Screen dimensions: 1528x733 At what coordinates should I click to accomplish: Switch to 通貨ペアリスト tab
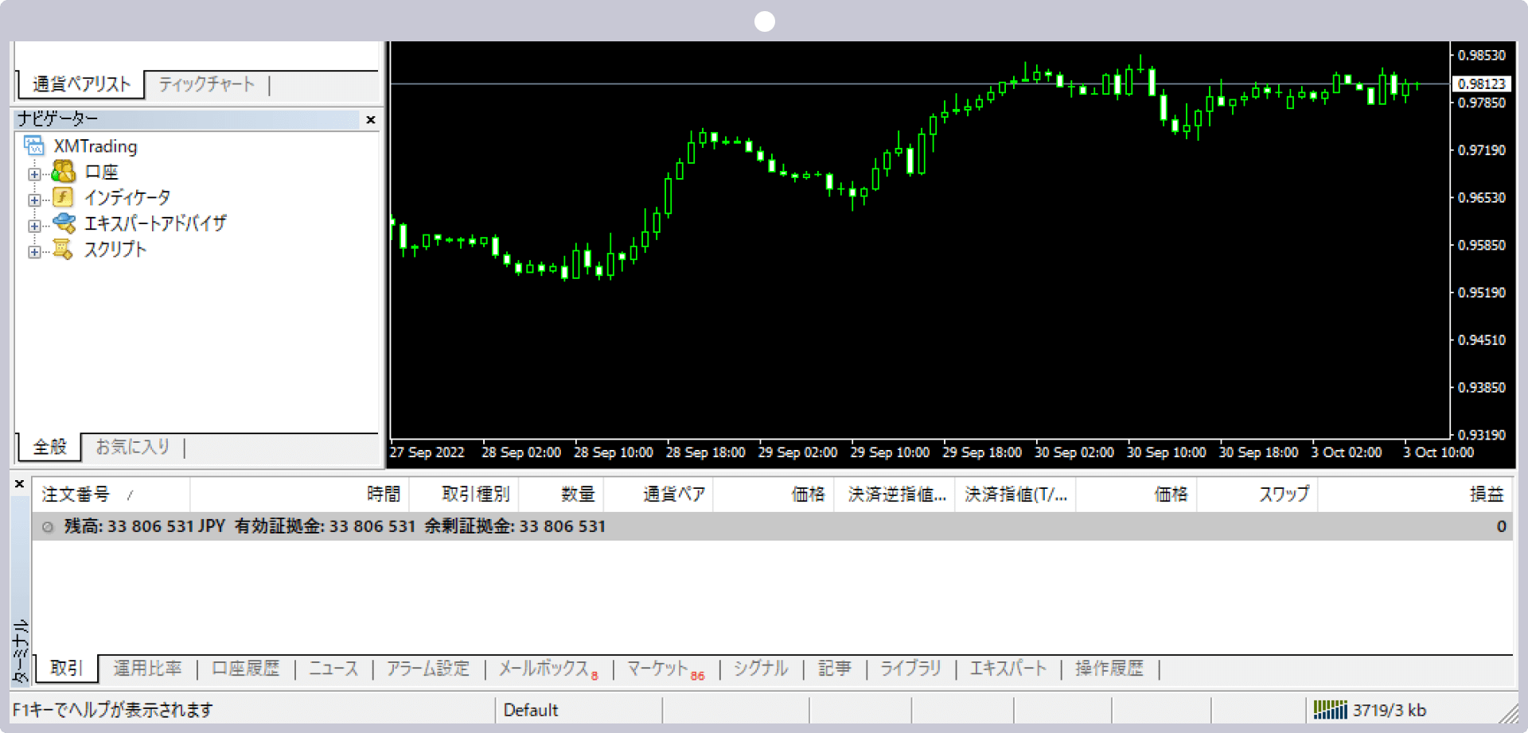[x=81, y=84]
